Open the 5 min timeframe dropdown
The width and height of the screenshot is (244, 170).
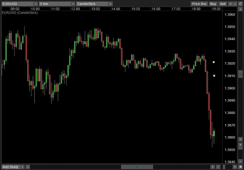pyautogui.click(x=57, y=4)
